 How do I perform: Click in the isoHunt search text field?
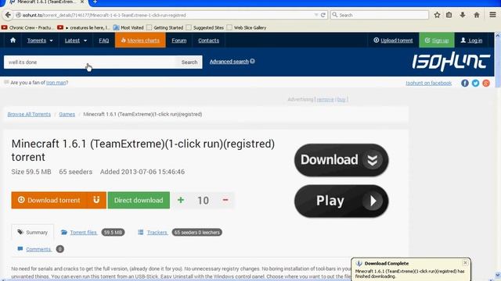91,62
